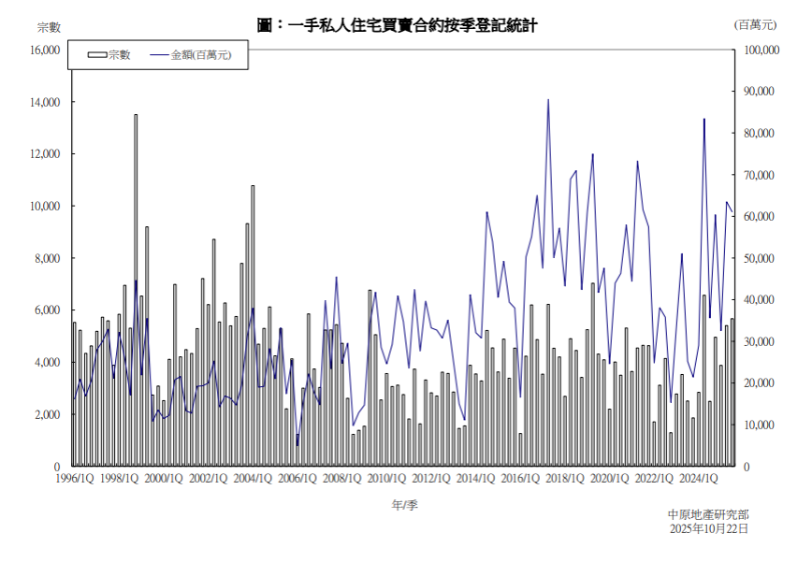The width and height of the screenshot is (812, 562).
Task: Click the 2024/1Q x-axis label
Action: coord(698,478)
